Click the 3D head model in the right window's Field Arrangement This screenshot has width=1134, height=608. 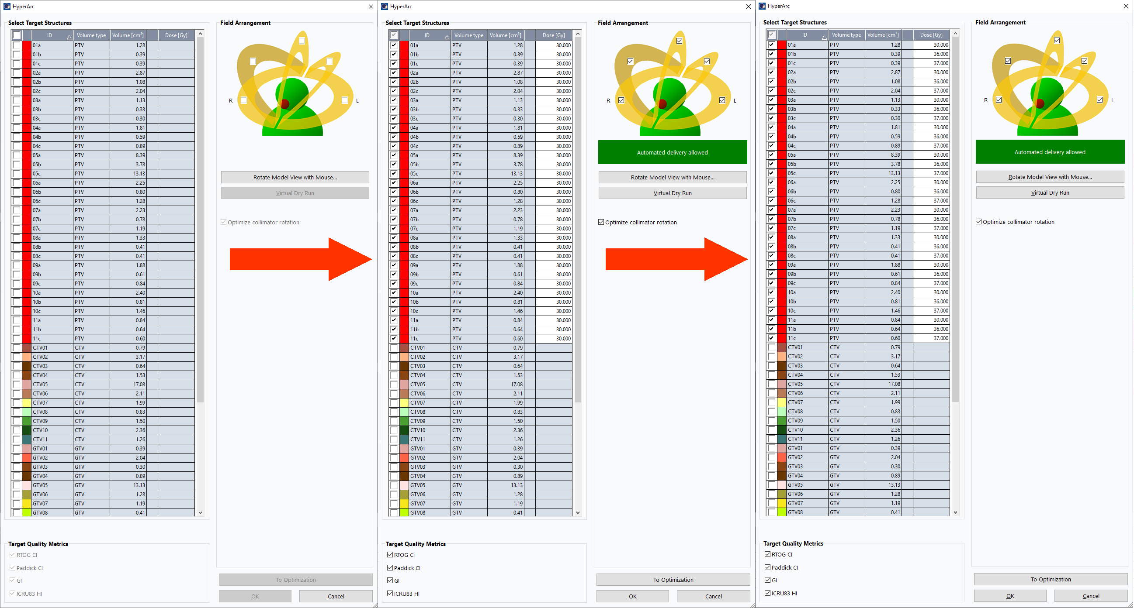[1050, 83]
